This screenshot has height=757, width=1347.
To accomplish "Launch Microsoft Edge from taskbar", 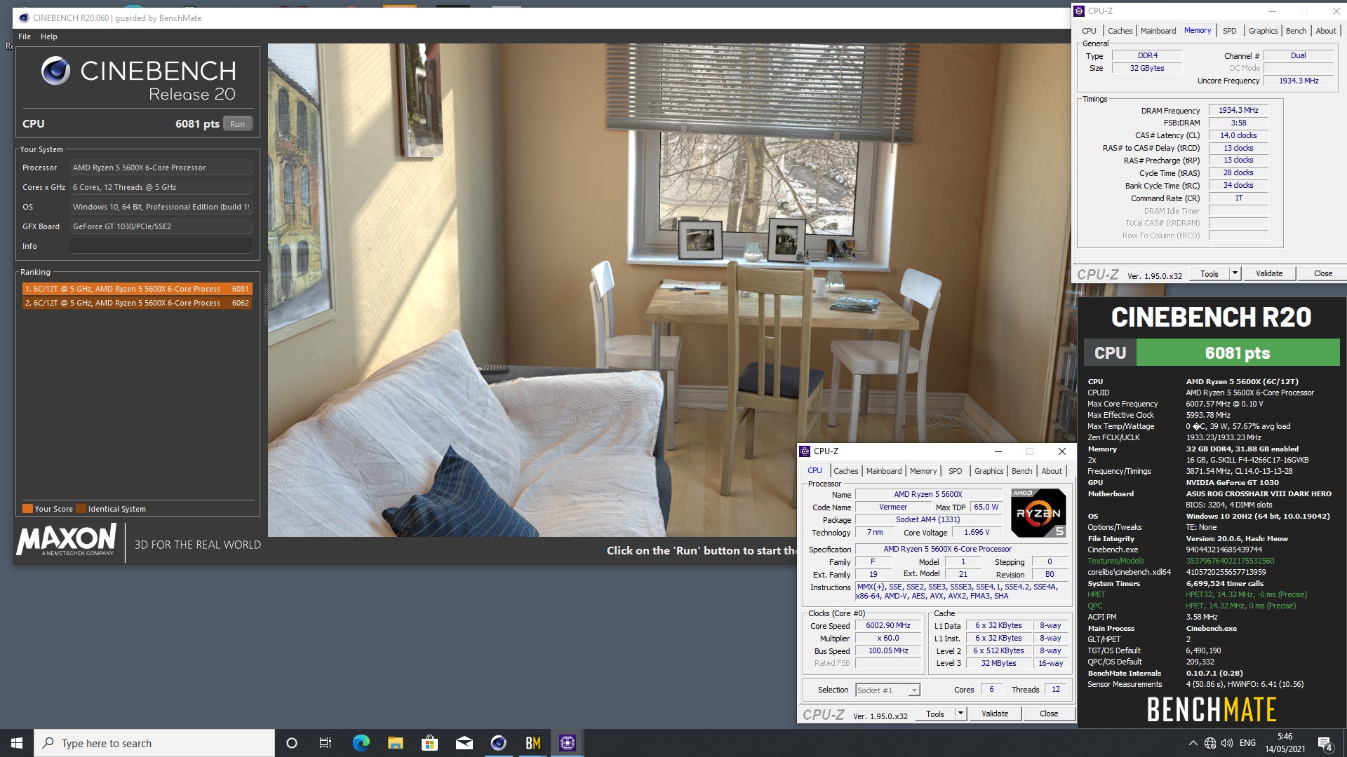I will point(361,743).
